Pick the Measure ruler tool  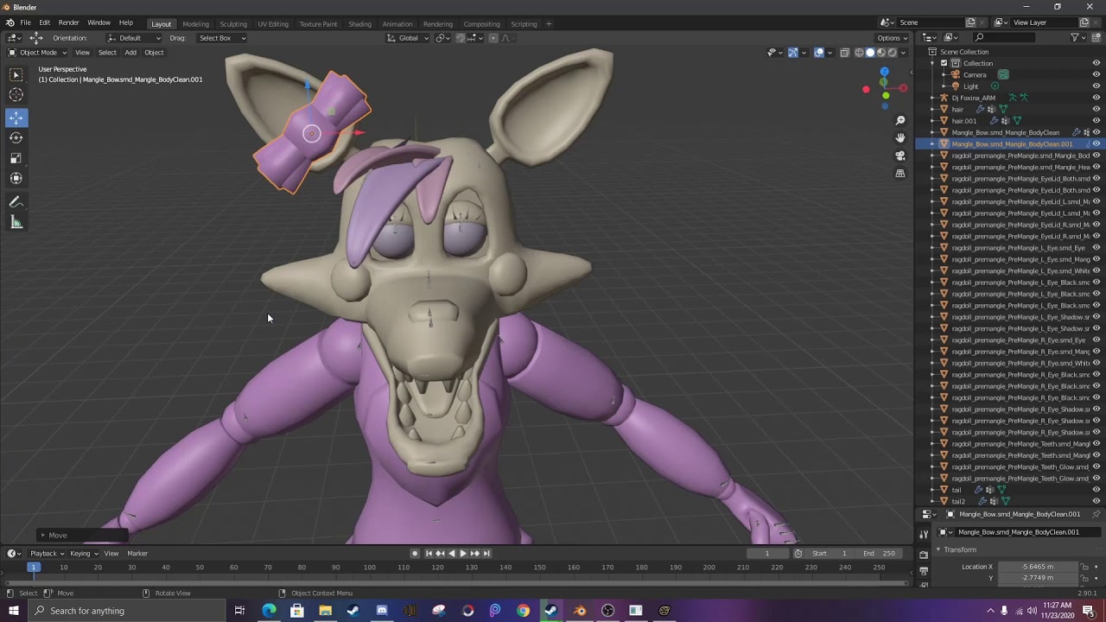[x=16, y=222]
